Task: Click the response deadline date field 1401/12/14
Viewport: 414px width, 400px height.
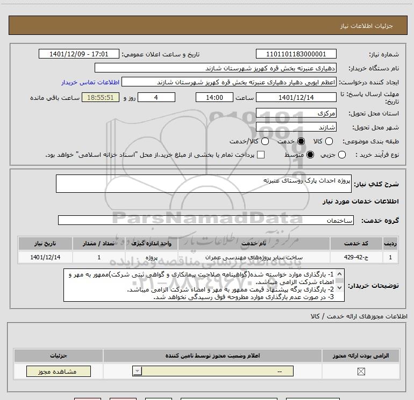Action: pos(296,98)
